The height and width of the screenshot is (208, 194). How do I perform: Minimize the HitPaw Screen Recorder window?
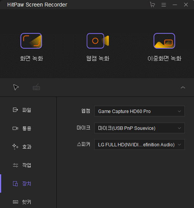[175, 5]
